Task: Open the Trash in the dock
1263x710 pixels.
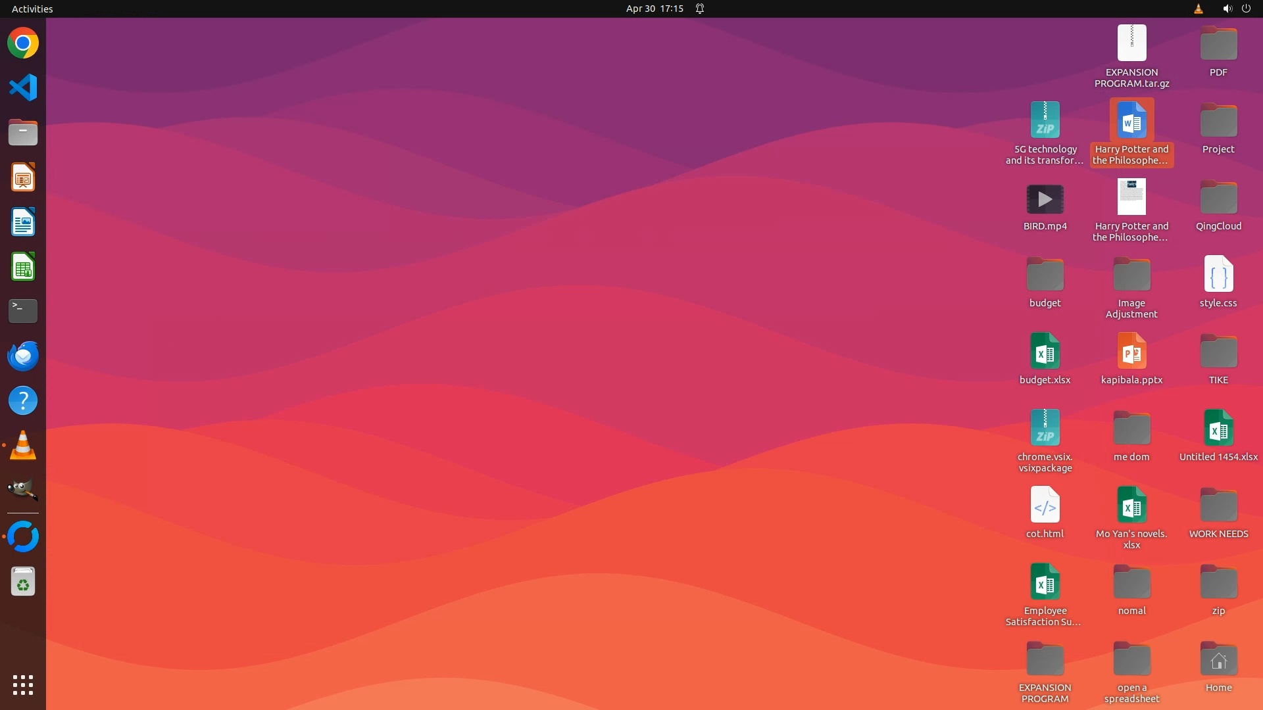Action: [23, 582]
